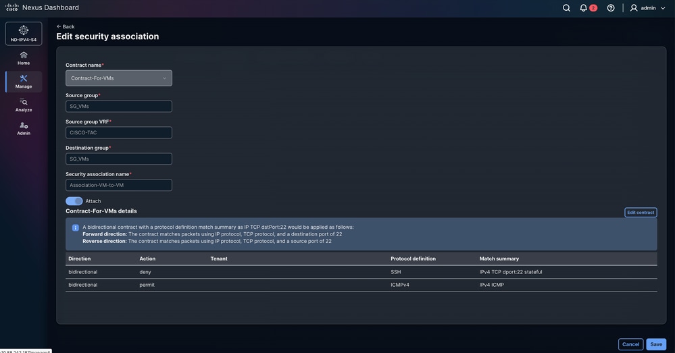Click the Save button

[656, 344]
